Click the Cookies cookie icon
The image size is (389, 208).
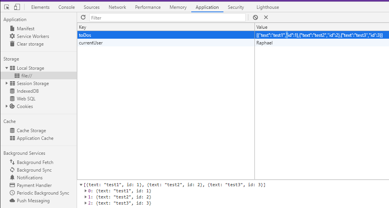12,106
